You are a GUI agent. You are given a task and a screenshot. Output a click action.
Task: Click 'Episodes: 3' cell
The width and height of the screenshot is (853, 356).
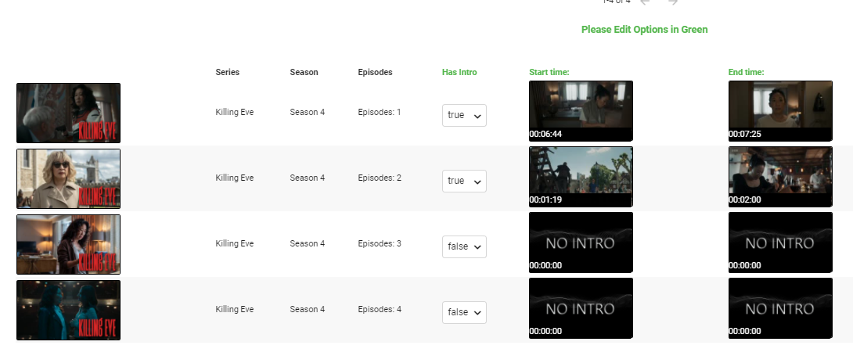[380, 243]
